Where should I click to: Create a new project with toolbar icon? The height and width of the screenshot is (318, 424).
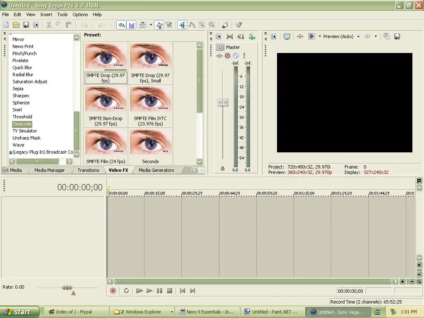(x=6, y=25)
